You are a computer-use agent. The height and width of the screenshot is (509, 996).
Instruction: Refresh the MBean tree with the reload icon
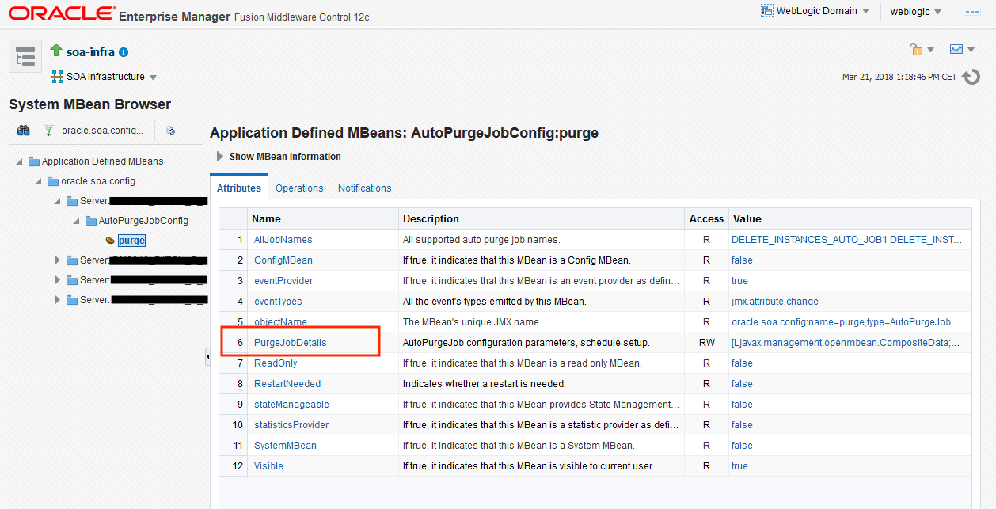coord(170,130)
